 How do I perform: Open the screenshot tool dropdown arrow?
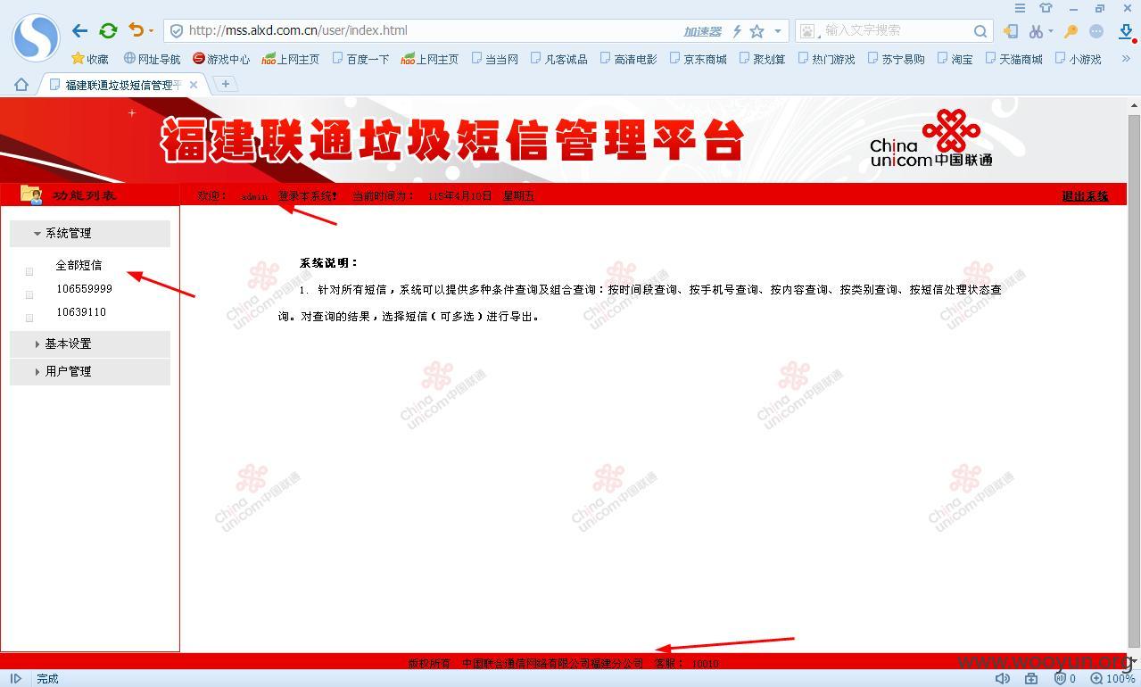[1050, 31]
